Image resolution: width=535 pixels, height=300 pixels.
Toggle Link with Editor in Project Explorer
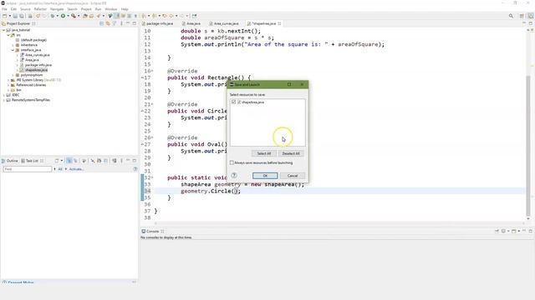(108, 23)
